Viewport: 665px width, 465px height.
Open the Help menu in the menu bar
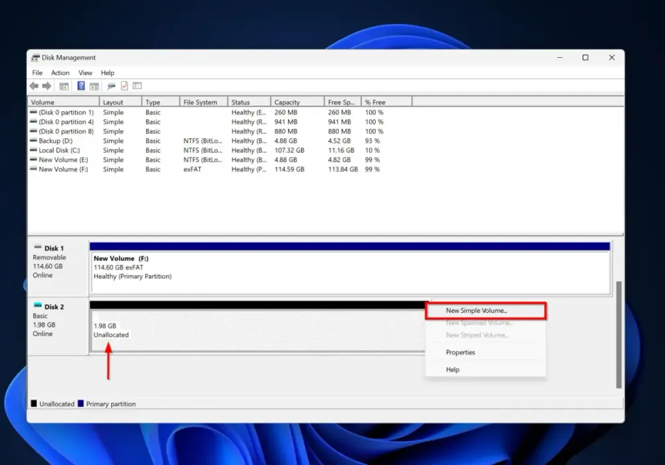point(107,73)
